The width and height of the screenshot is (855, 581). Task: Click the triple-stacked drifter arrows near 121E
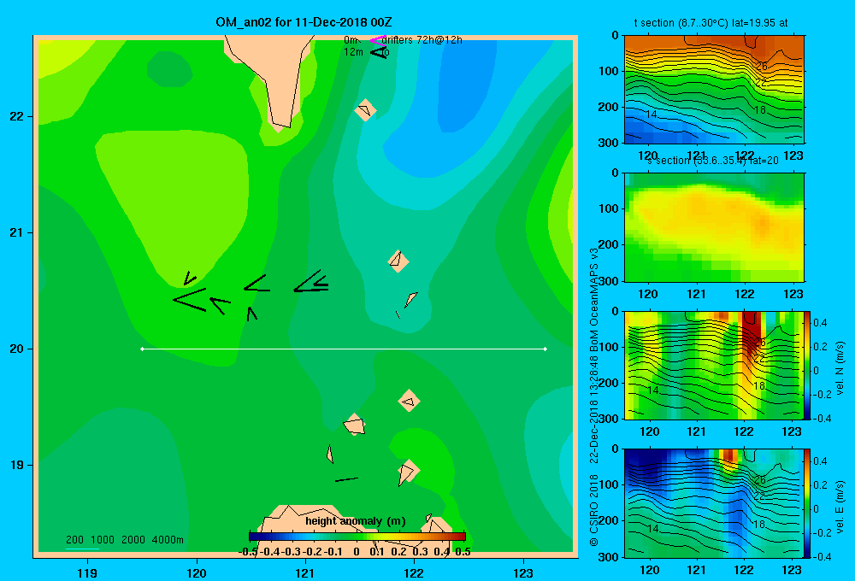[311, 281]
